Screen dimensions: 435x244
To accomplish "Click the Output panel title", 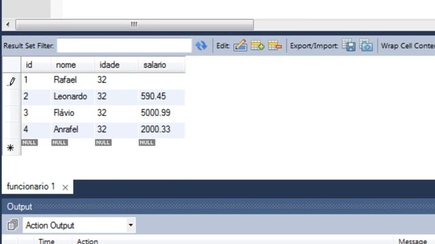I will (20, 207).
